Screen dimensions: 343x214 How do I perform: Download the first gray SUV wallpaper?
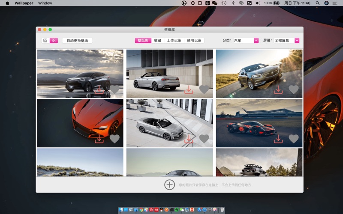click(x=99, y=89)
